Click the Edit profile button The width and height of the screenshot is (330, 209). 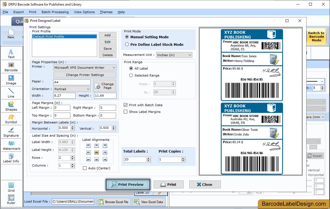107,42
